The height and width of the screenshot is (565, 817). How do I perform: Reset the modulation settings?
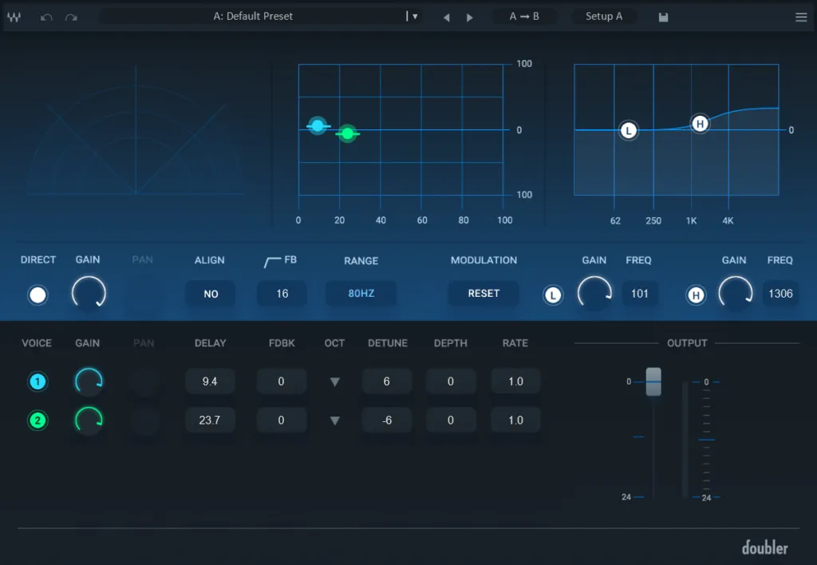click(483, 294)
